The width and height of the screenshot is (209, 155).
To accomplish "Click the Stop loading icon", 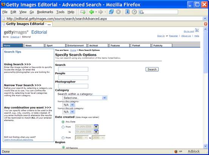I will (x=118, y=12).
